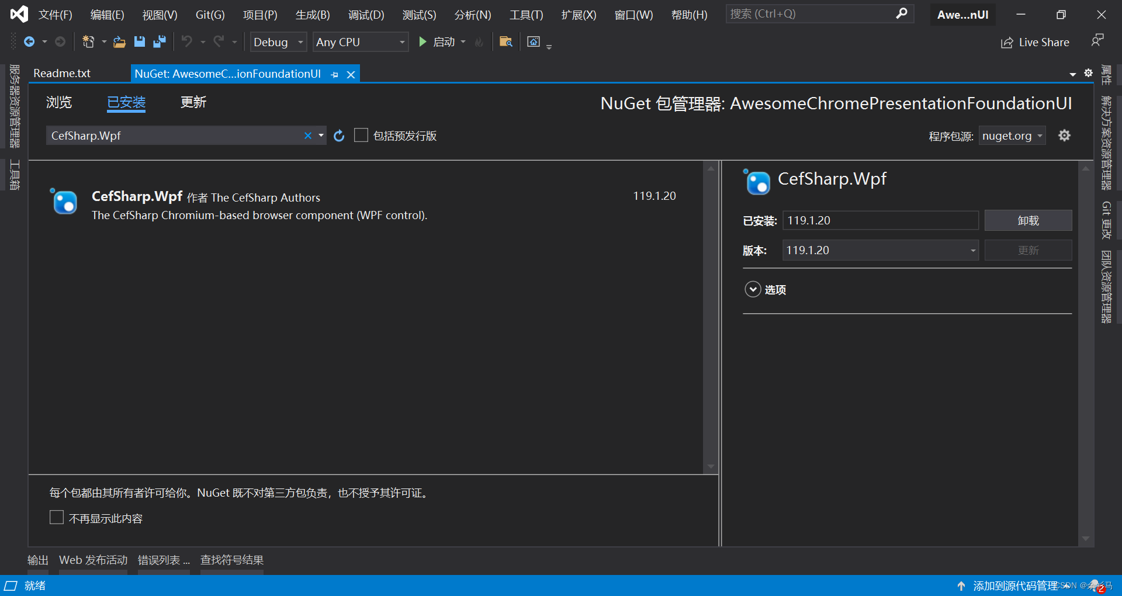Image resolution: width=1122 pixels, height=596 pixels.
Task: Open the Debug configuration dropdown
Action: (278, 42)
